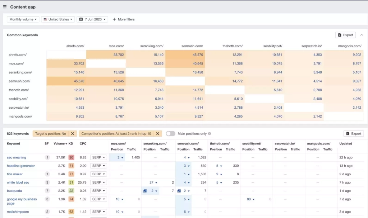
Task: Open SERP dropdown for white label seo
Action: coord(98,183)
